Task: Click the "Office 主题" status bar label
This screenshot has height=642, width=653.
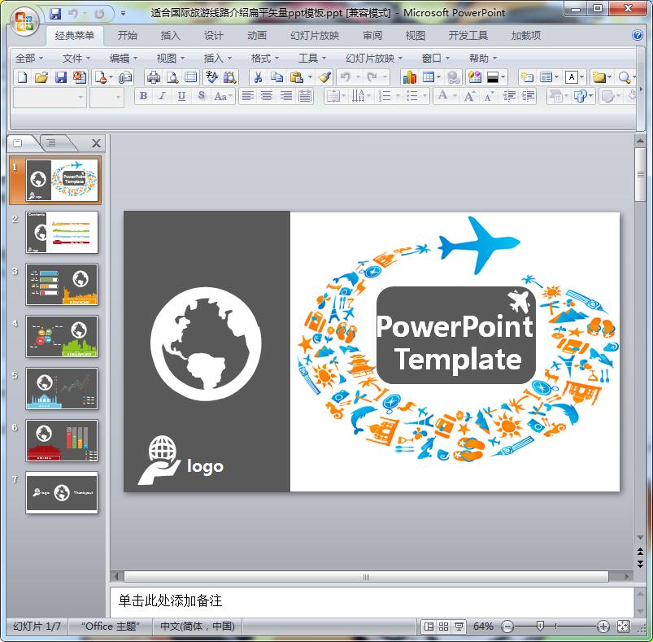Action: 111,627
